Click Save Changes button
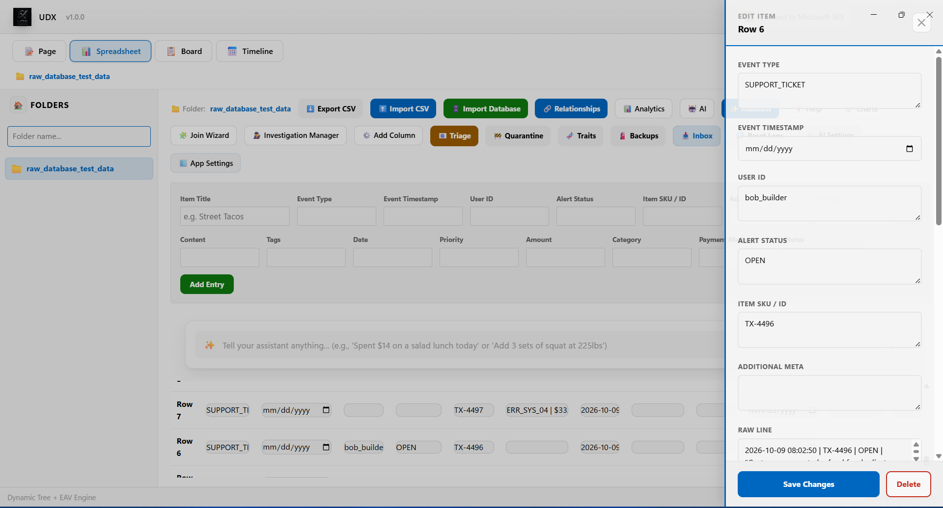This screenshot has height=508, width=943. click(x=808, y=484)
